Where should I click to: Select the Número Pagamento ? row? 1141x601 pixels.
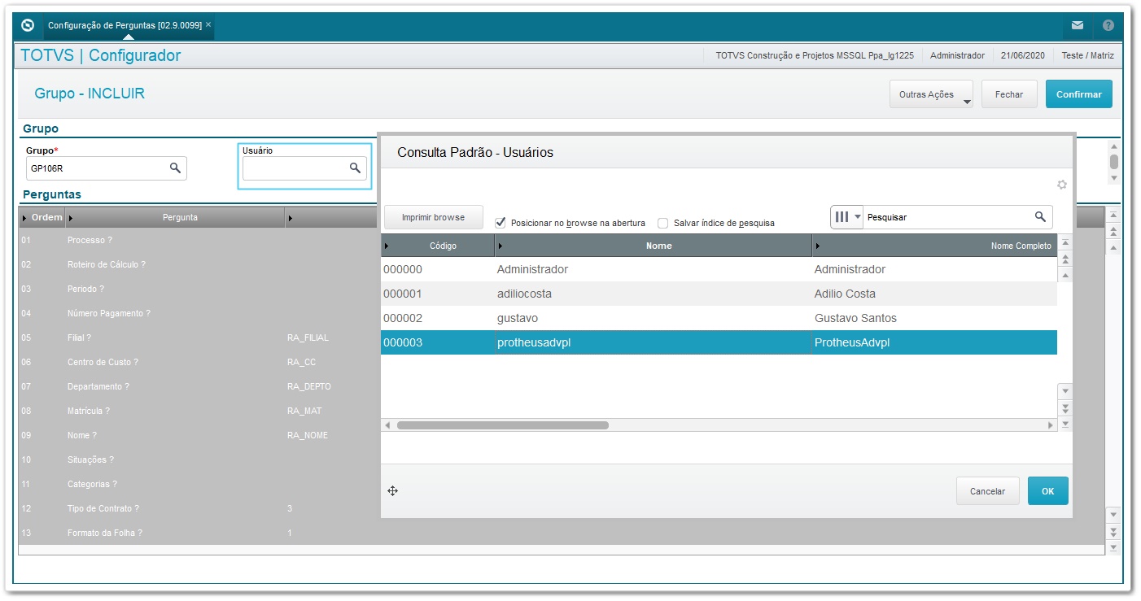(x=198, y=313)
